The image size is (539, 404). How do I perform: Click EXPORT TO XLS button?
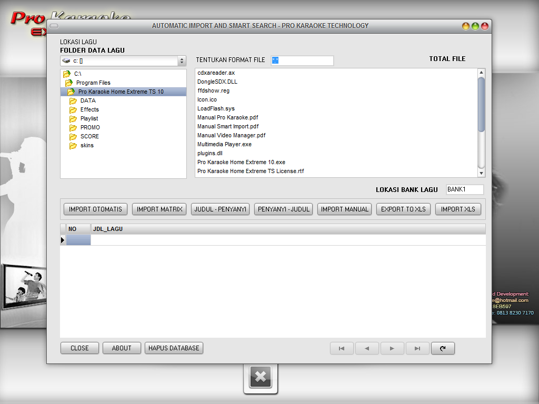coord(403,209)
